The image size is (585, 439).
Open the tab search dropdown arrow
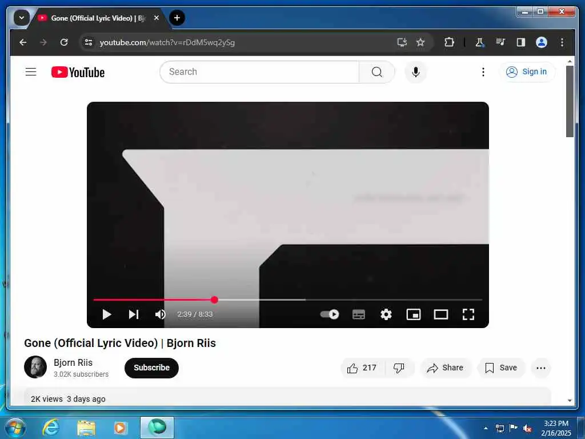tap(22, 18)
